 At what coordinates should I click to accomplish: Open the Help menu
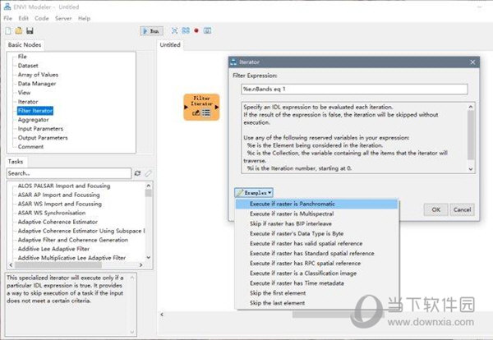point(85,18)
